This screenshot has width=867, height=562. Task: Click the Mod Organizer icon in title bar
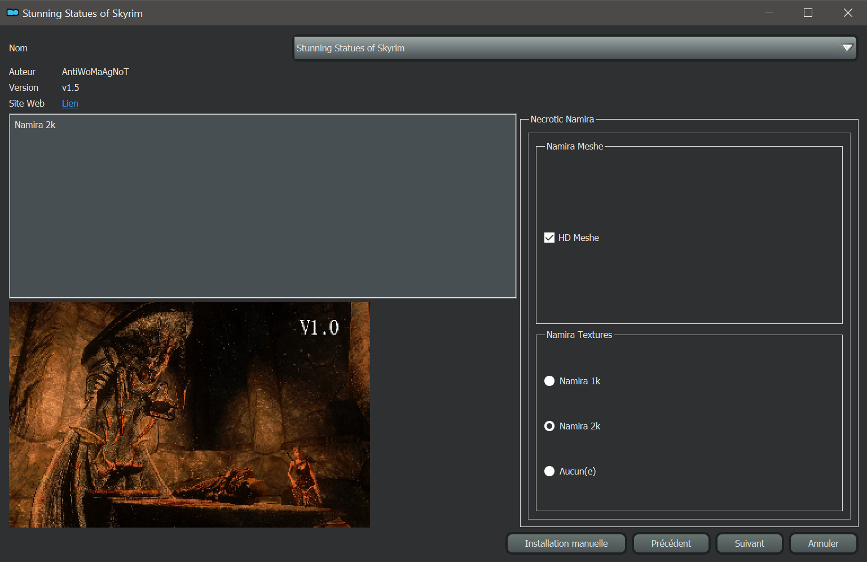tap(12, 12)
